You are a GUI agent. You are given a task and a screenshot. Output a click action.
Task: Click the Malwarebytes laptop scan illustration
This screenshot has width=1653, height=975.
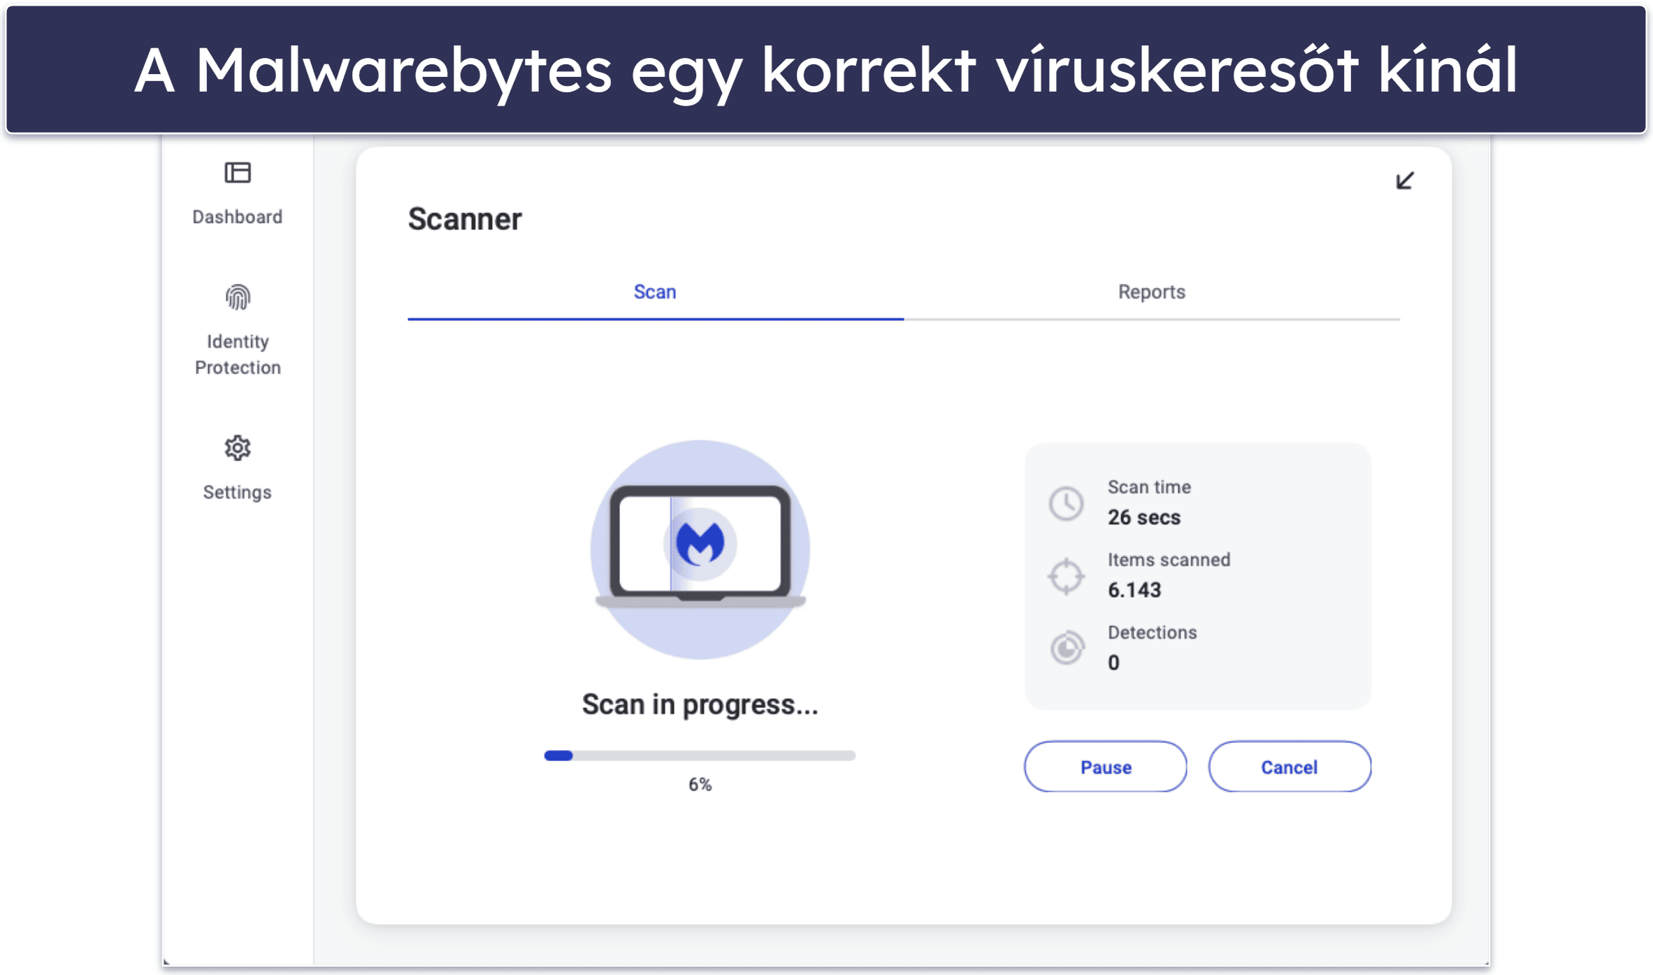click(x=700, y=549)
